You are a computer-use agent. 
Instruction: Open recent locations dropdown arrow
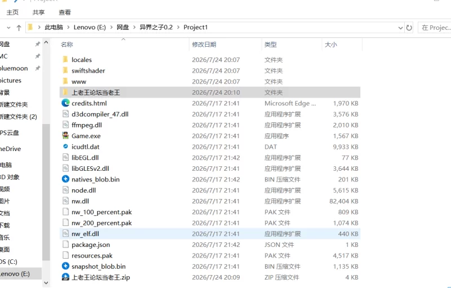pos(8,28)
